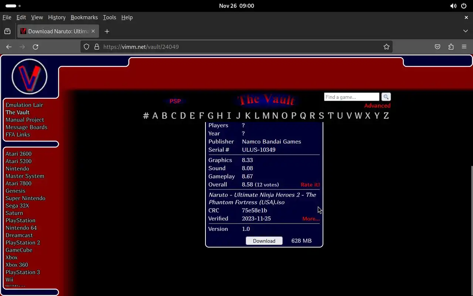The image size is (473, 296).
Task: Select Xbox 360 system
Action: click(x=17, y=265)
